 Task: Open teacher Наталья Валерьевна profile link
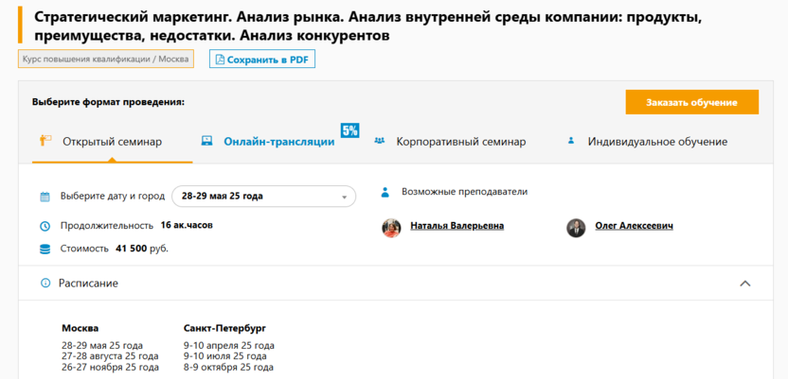click(x=457, y=227)
